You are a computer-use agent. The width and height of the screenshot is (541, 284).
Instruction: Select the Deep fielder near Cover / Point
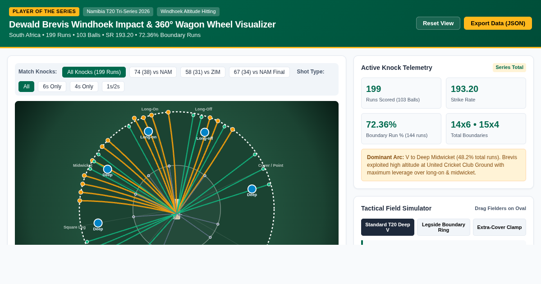coord(252,189)
